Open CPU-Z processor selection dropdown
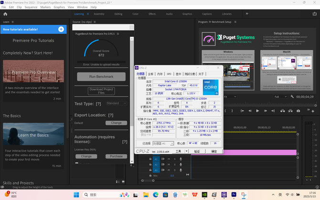This screenshot has width=320, height=200. (163, 144)
